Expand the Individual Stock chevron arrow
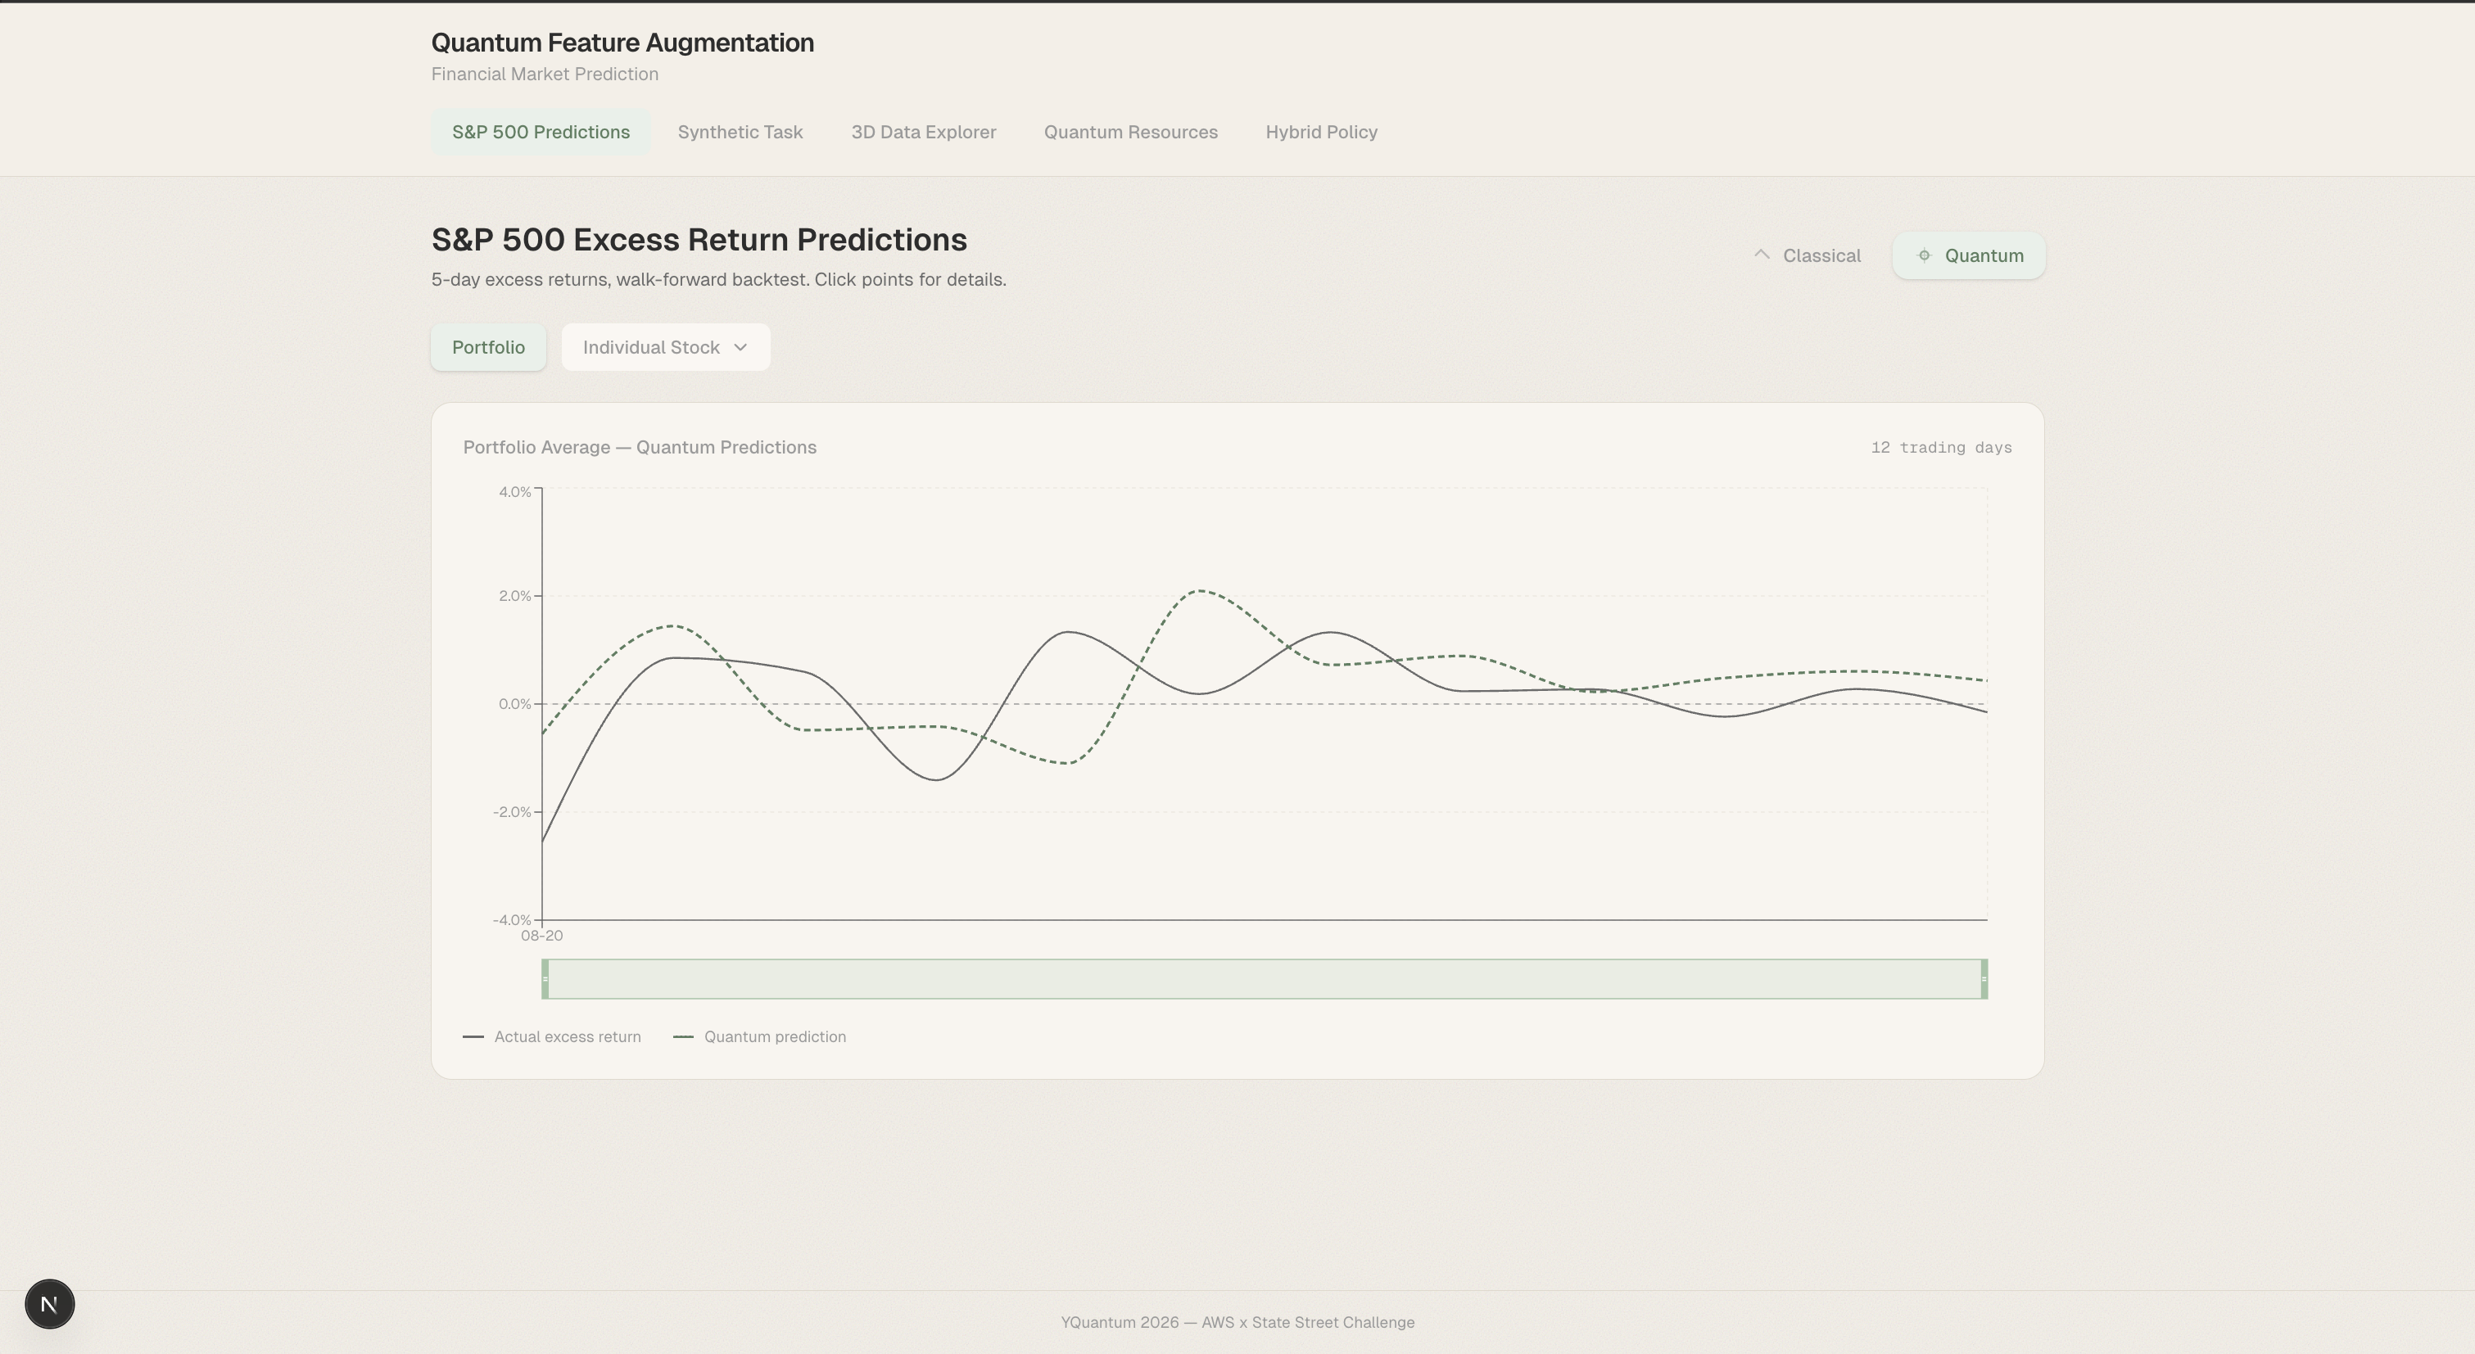The height and width of the screenshot is (1354, 2475). click(x=740, y=348)
